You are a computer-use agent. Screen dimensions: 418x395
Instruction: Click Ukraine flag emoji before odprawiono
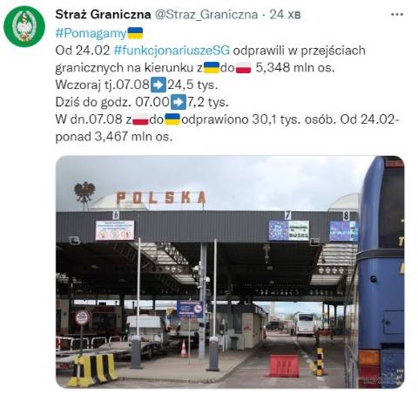pyautogui.click(x=172, y=119)
